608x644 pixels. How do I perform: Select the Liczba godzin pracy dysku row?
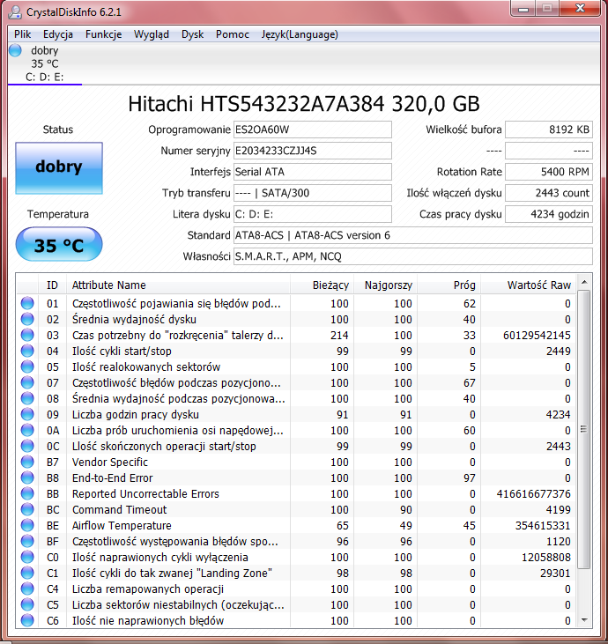(x=297, y=414)
